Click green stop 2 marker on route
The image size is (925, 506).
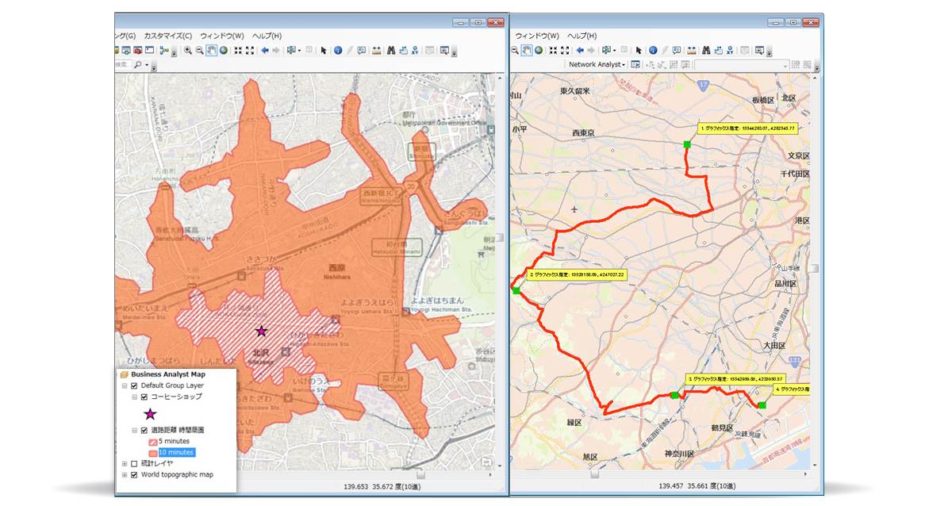click(x=516, y=291)
